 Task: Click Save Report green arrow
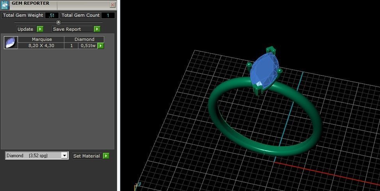tap(97, 29)
